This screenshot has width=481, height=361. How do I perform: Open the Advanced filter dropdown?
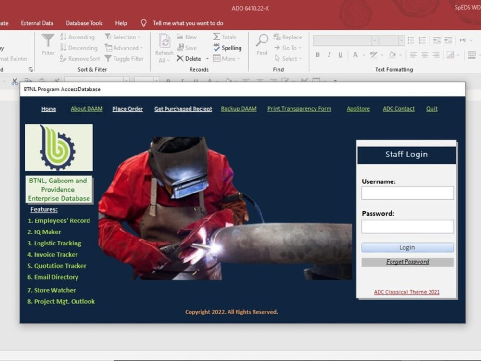[124, 48]
